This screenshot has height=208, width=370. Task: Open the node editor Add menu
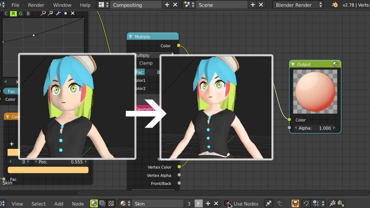click(x=59, y=204)
